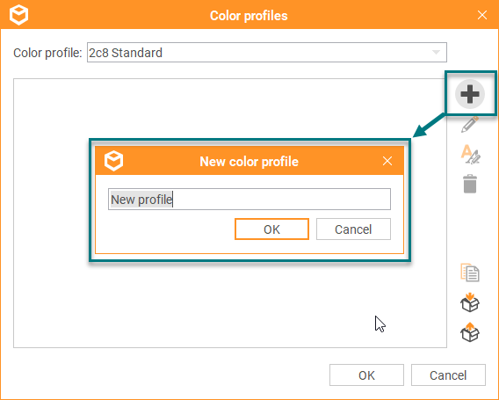
Task: Click the copy profile documents icon
Action: point(470,273)
